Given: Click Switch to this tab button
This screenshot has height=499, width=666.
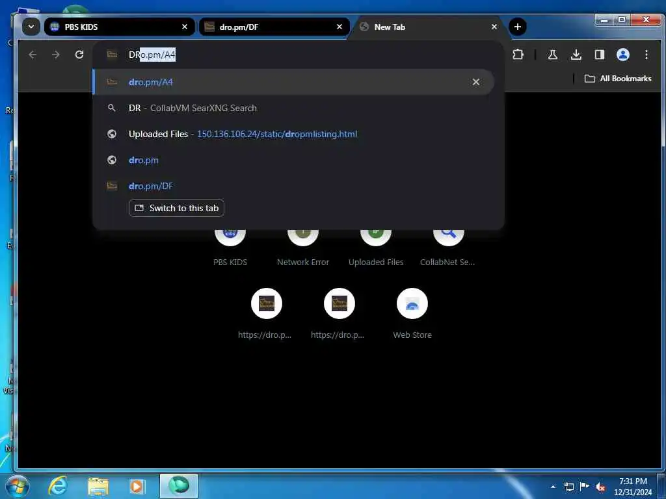Looking at the screenshot, I should click(176, 208).
